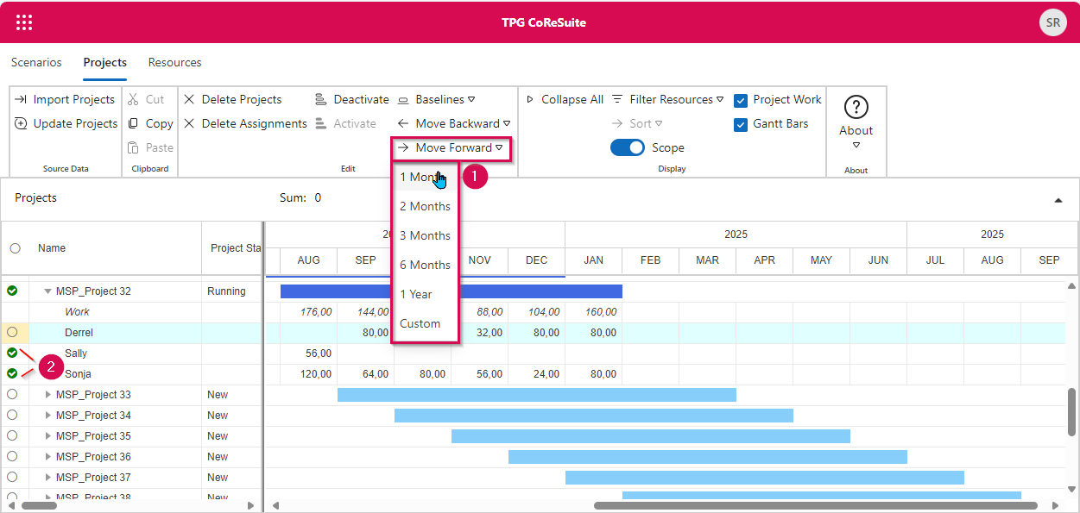Click the Update Projects icon
The height and width of the screenshot is (513, 1080).
click(x=21, y=124)
